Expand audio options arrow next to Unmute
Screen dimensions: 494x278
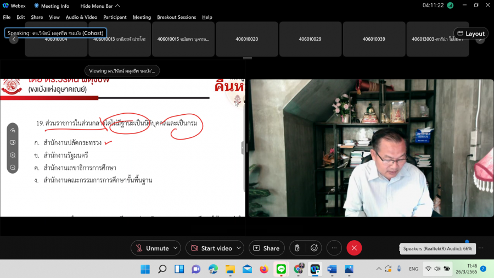(175, 248)
